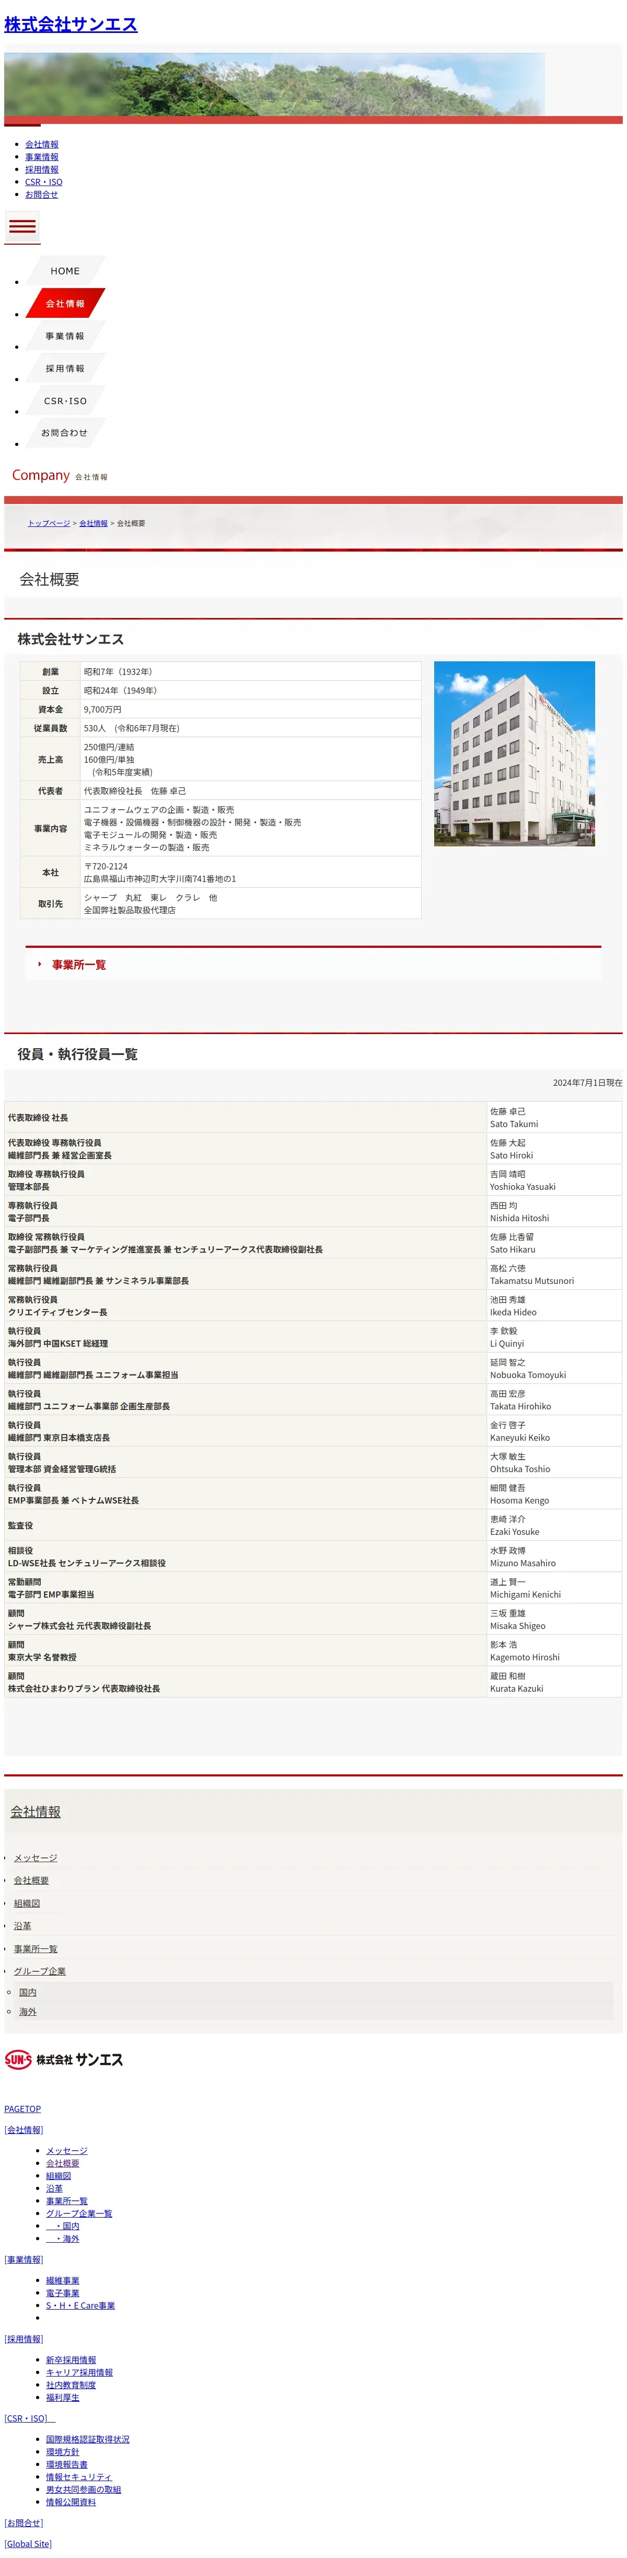Click the SUN-S footer logo
Image resolution: width=627 pixels, height=2558 pixels.
[64, 2059]
